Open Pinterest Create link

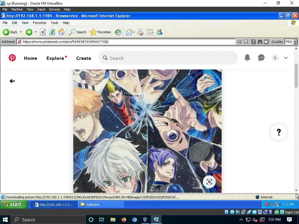pos(84,58)
